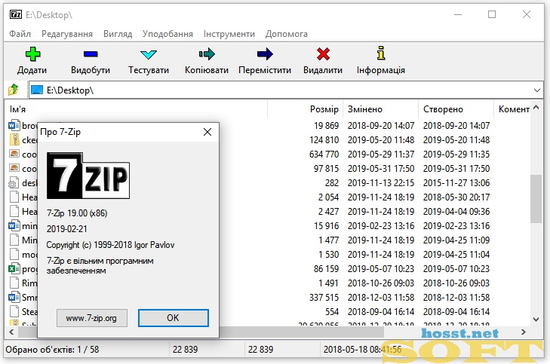This screenshot has width=550, height=364.
Task: Click OK in the About 7-Zip dialog
Action: pyautogui.click(x=174, y=318)
